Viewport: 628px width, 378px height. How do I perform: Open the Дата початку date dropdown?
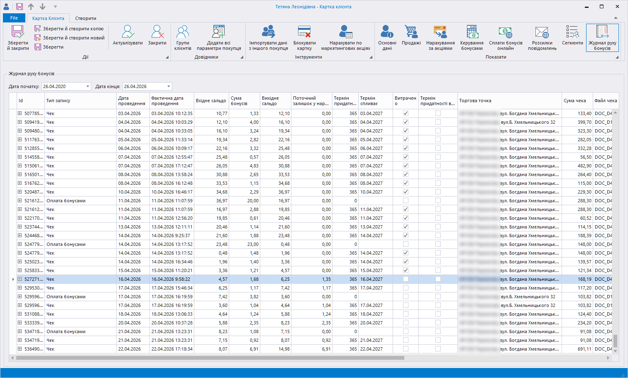tap(88, 86)
